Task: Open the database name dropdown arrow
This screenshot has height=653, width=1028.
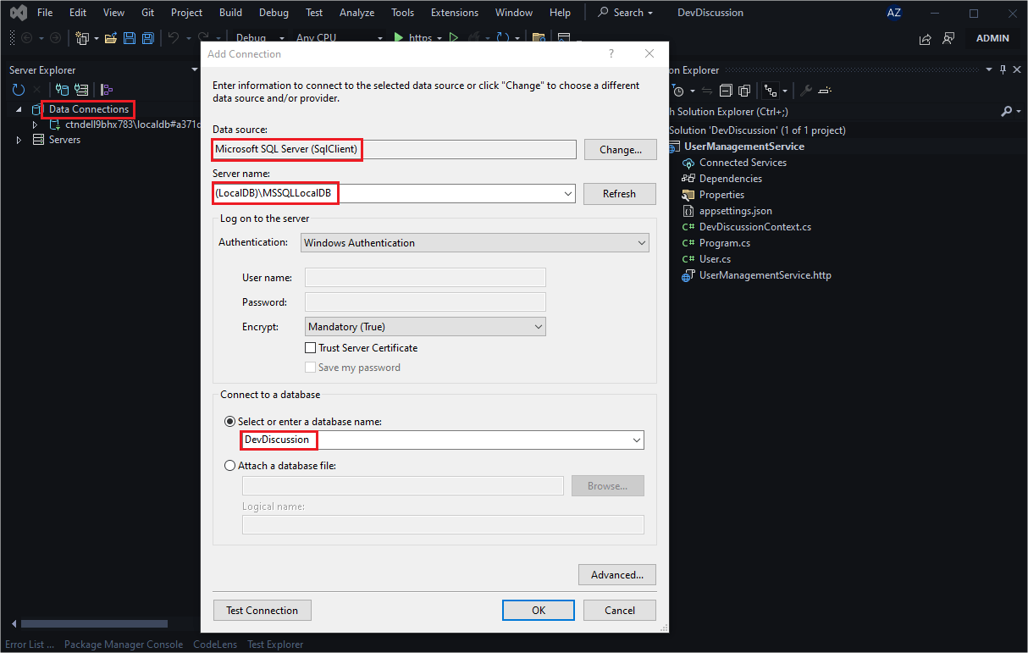Action: 637,440
